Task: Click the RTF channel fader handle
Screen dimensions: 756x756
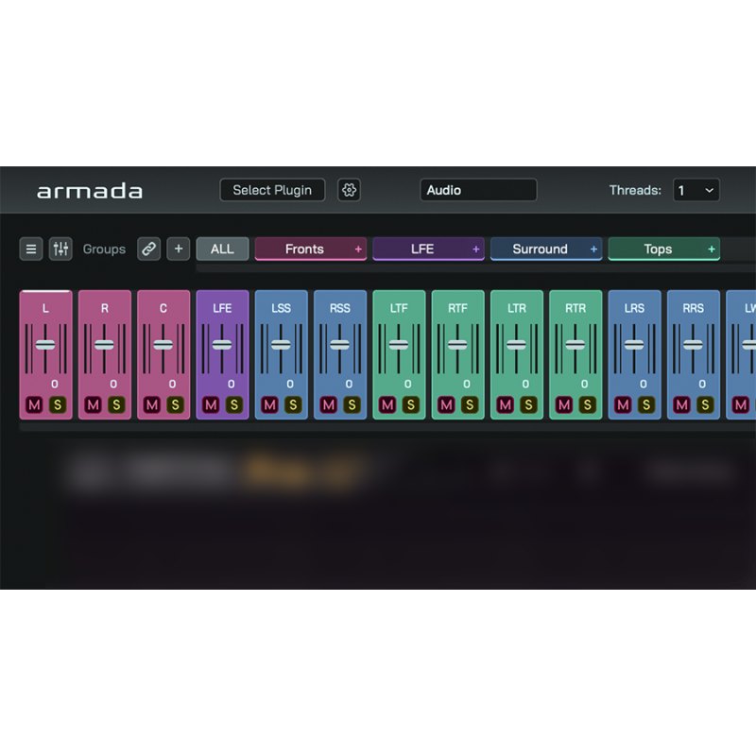Action: coord(457,345)
